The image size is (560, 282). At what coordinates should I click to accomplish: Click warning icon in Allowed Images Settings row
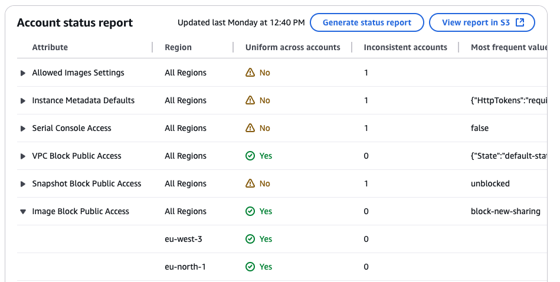click(250, 73)
